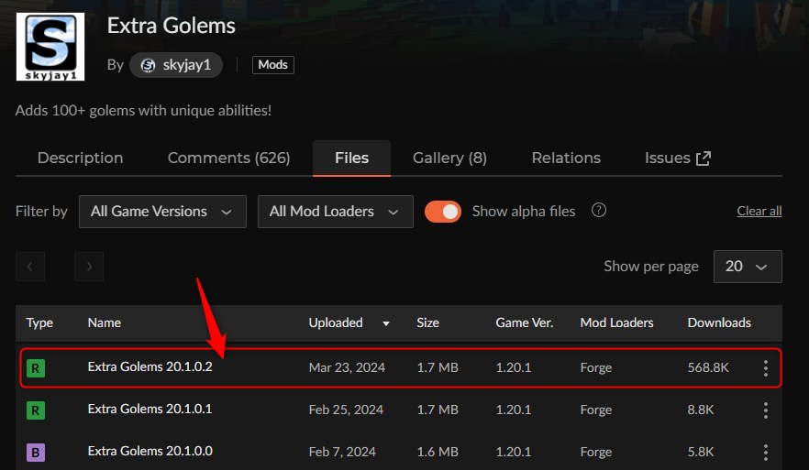Open the Show per page 20 dropdown
Viewport: 809px width, 470px height.
coord(748,267)
